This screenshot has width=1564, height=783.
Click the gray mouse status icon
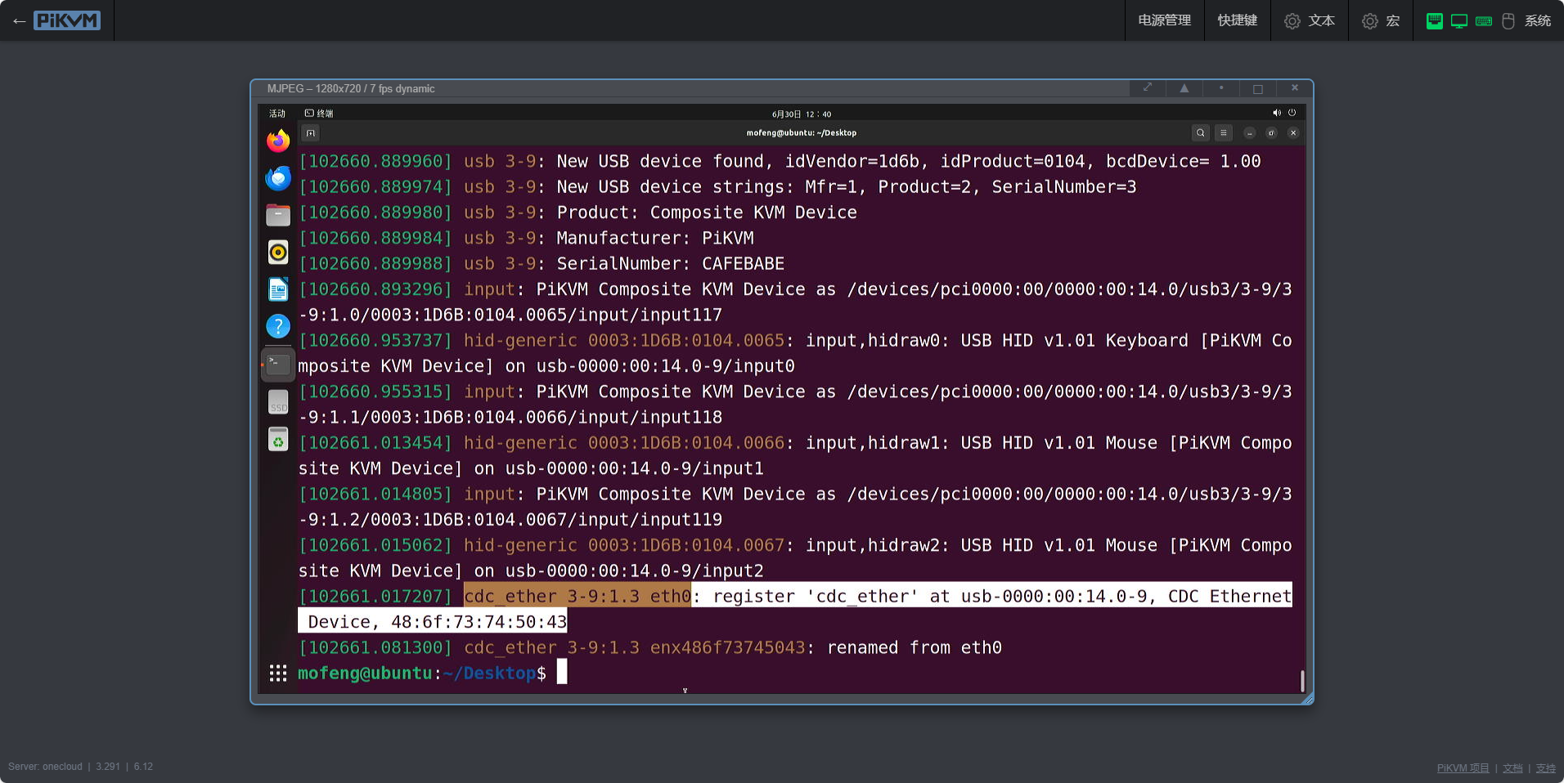click(1508, 21)
